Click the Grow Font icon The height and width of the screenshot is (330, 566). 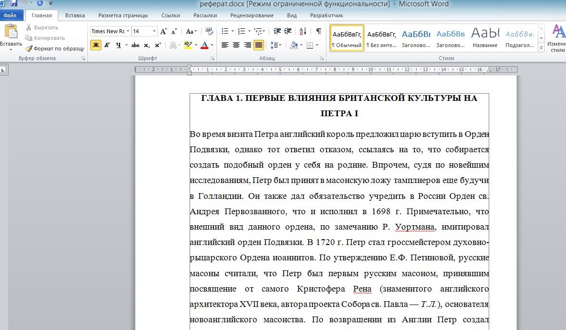click(164, 31)
